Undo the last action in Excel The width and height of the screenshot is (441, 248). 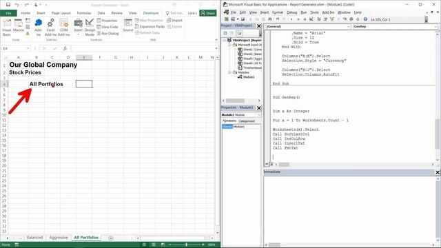pos(17,5)
